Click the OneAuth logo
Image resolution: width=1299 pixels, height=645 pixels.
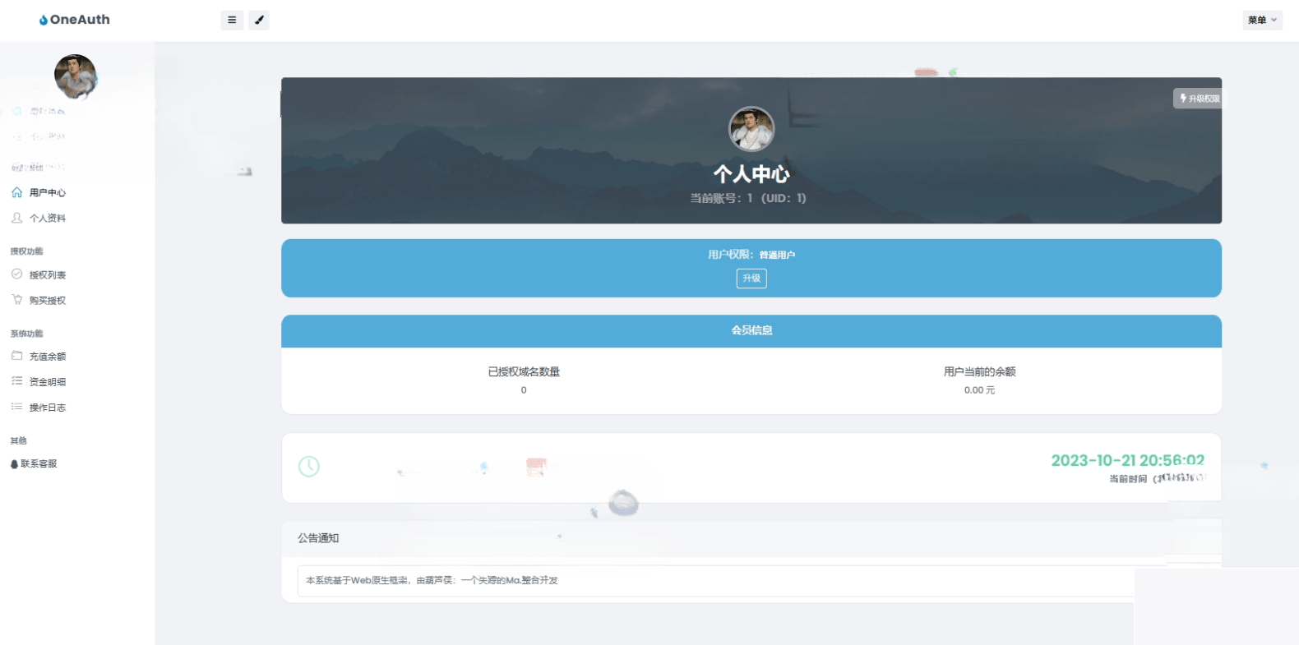coord(74,20)
